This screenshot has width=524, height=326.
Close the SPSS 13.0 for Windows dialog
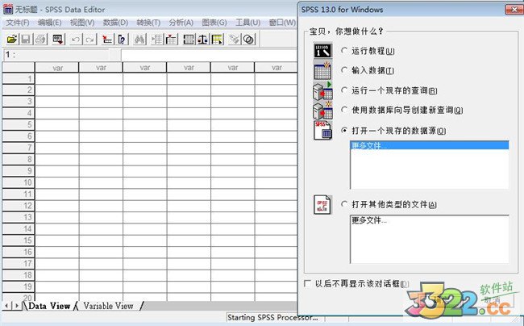point(514,10)
